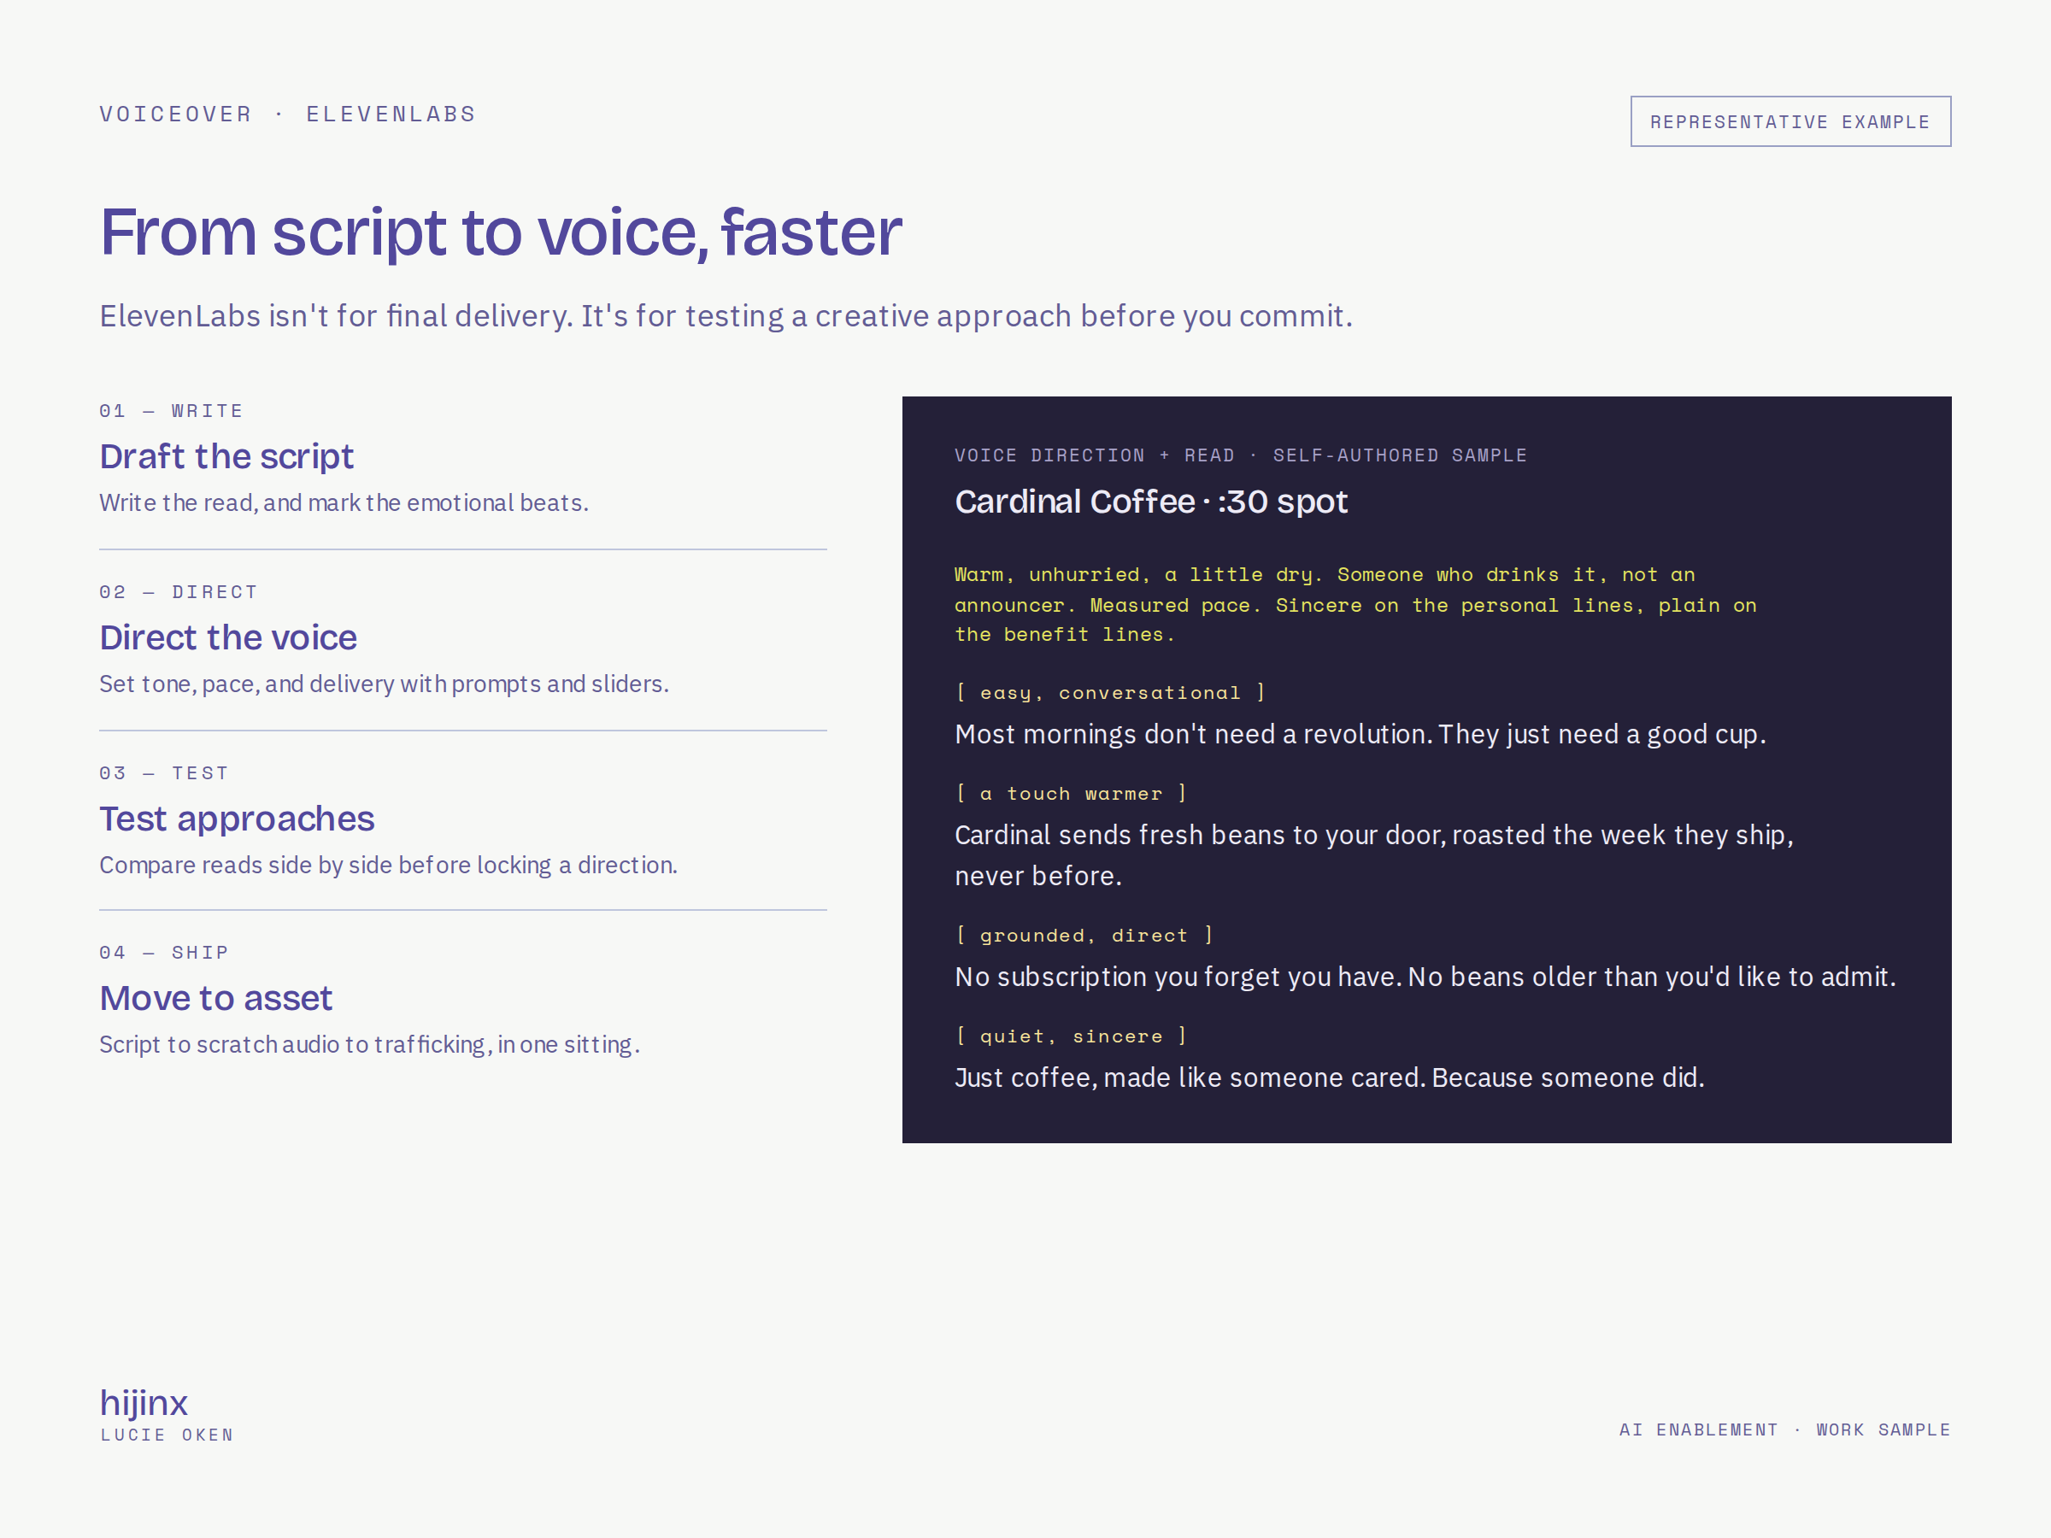Click the yellow voice direction paragraph 'Warm, unhurried'
The height and width of the screenshot is (1538, 2051).
[1355, 604]
